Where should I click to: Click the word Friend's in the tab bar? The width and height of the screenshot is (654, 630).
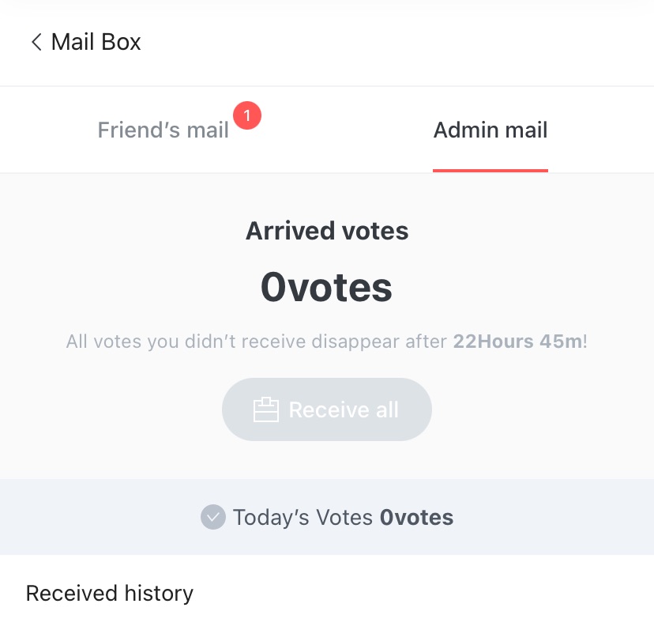130,130
